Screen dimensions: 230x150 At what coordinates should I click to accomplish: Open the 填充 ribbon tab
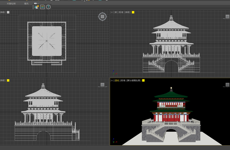pyautogui.click(x=26, y=4)
